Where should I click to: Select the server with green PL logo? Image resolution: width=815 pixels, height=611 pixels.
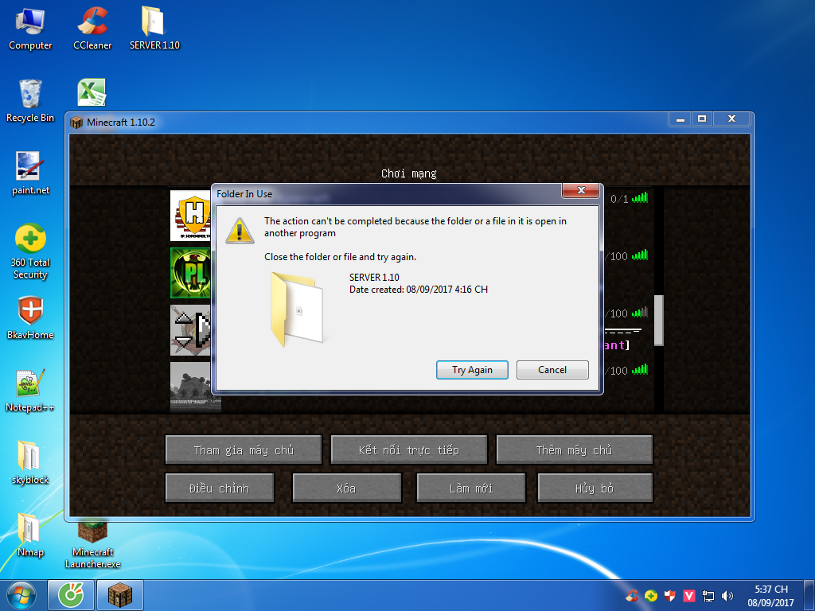190,273
